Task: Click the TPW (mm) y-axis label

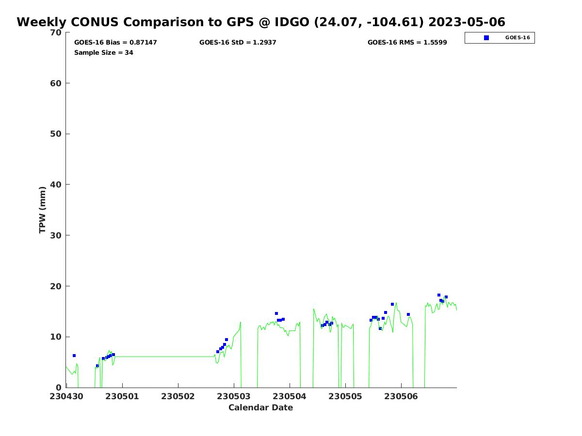Action: 43,210
